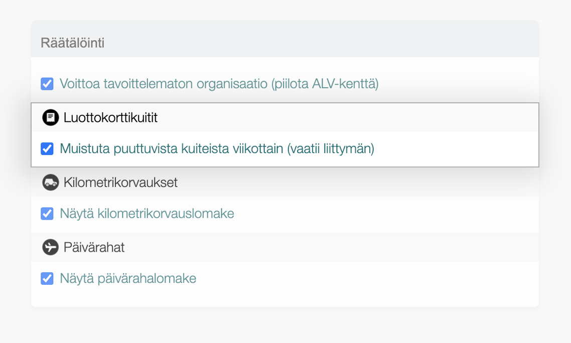This screenshot has width=571, height=343.
Task: Select the Näytä kilometrikorvauslomake label text
Action: tap(147, 214)
